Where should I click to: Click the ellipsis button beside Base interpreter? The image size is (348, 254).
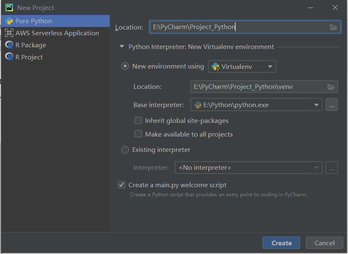(x=331, y=105)
